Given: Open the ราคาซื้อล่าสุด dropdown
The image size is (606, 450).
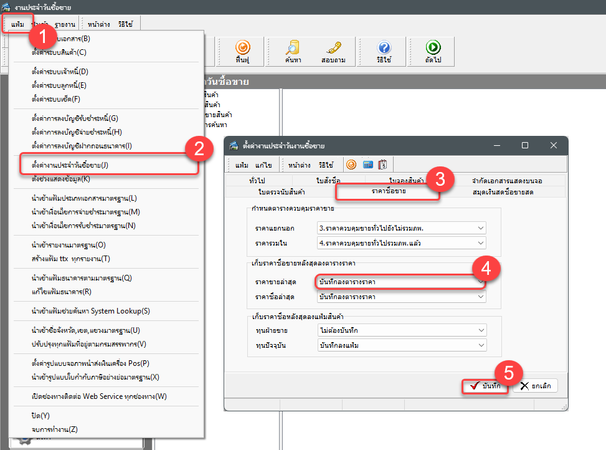Looking at the screenshot, I should tap(480, 297).
